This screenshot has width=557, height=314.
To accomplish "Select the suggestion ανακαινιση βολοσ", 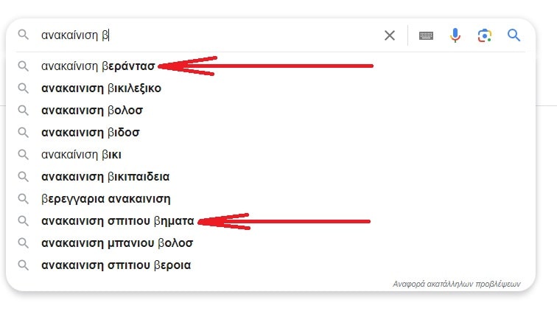I will 92,111.
